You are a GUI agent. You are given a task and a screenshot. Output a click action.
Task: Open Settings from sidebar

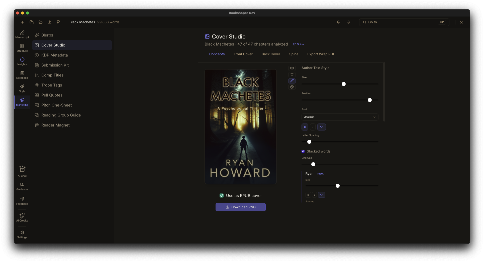coord(22,234)
